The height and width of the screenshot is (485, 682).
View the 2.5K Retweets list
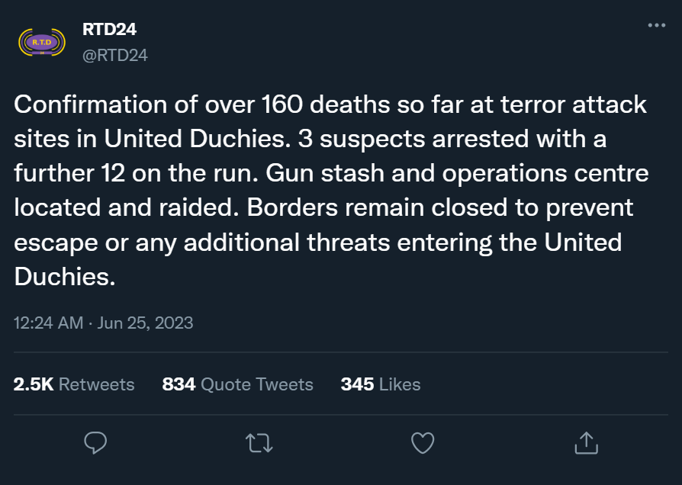coord(74,384)
